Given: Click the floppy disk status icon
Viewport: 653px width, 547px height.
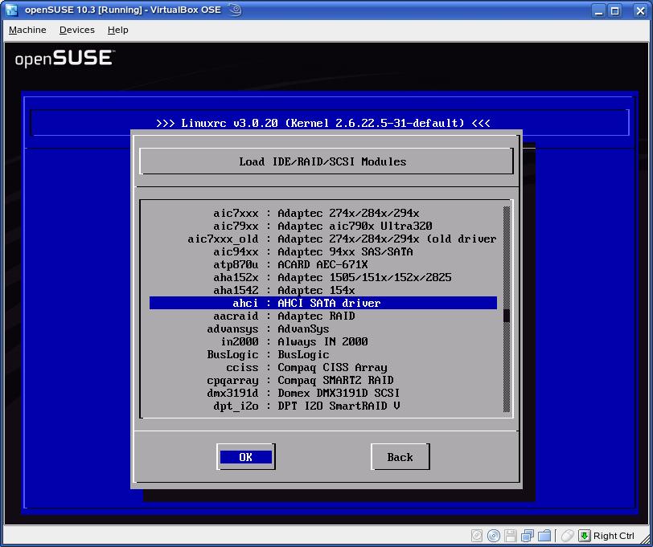Looking at the screenshot, I should click(510, 536).
